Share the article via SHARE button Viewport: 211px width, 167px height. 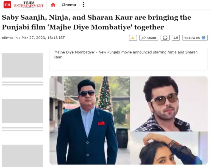click(x=149, y=38)
